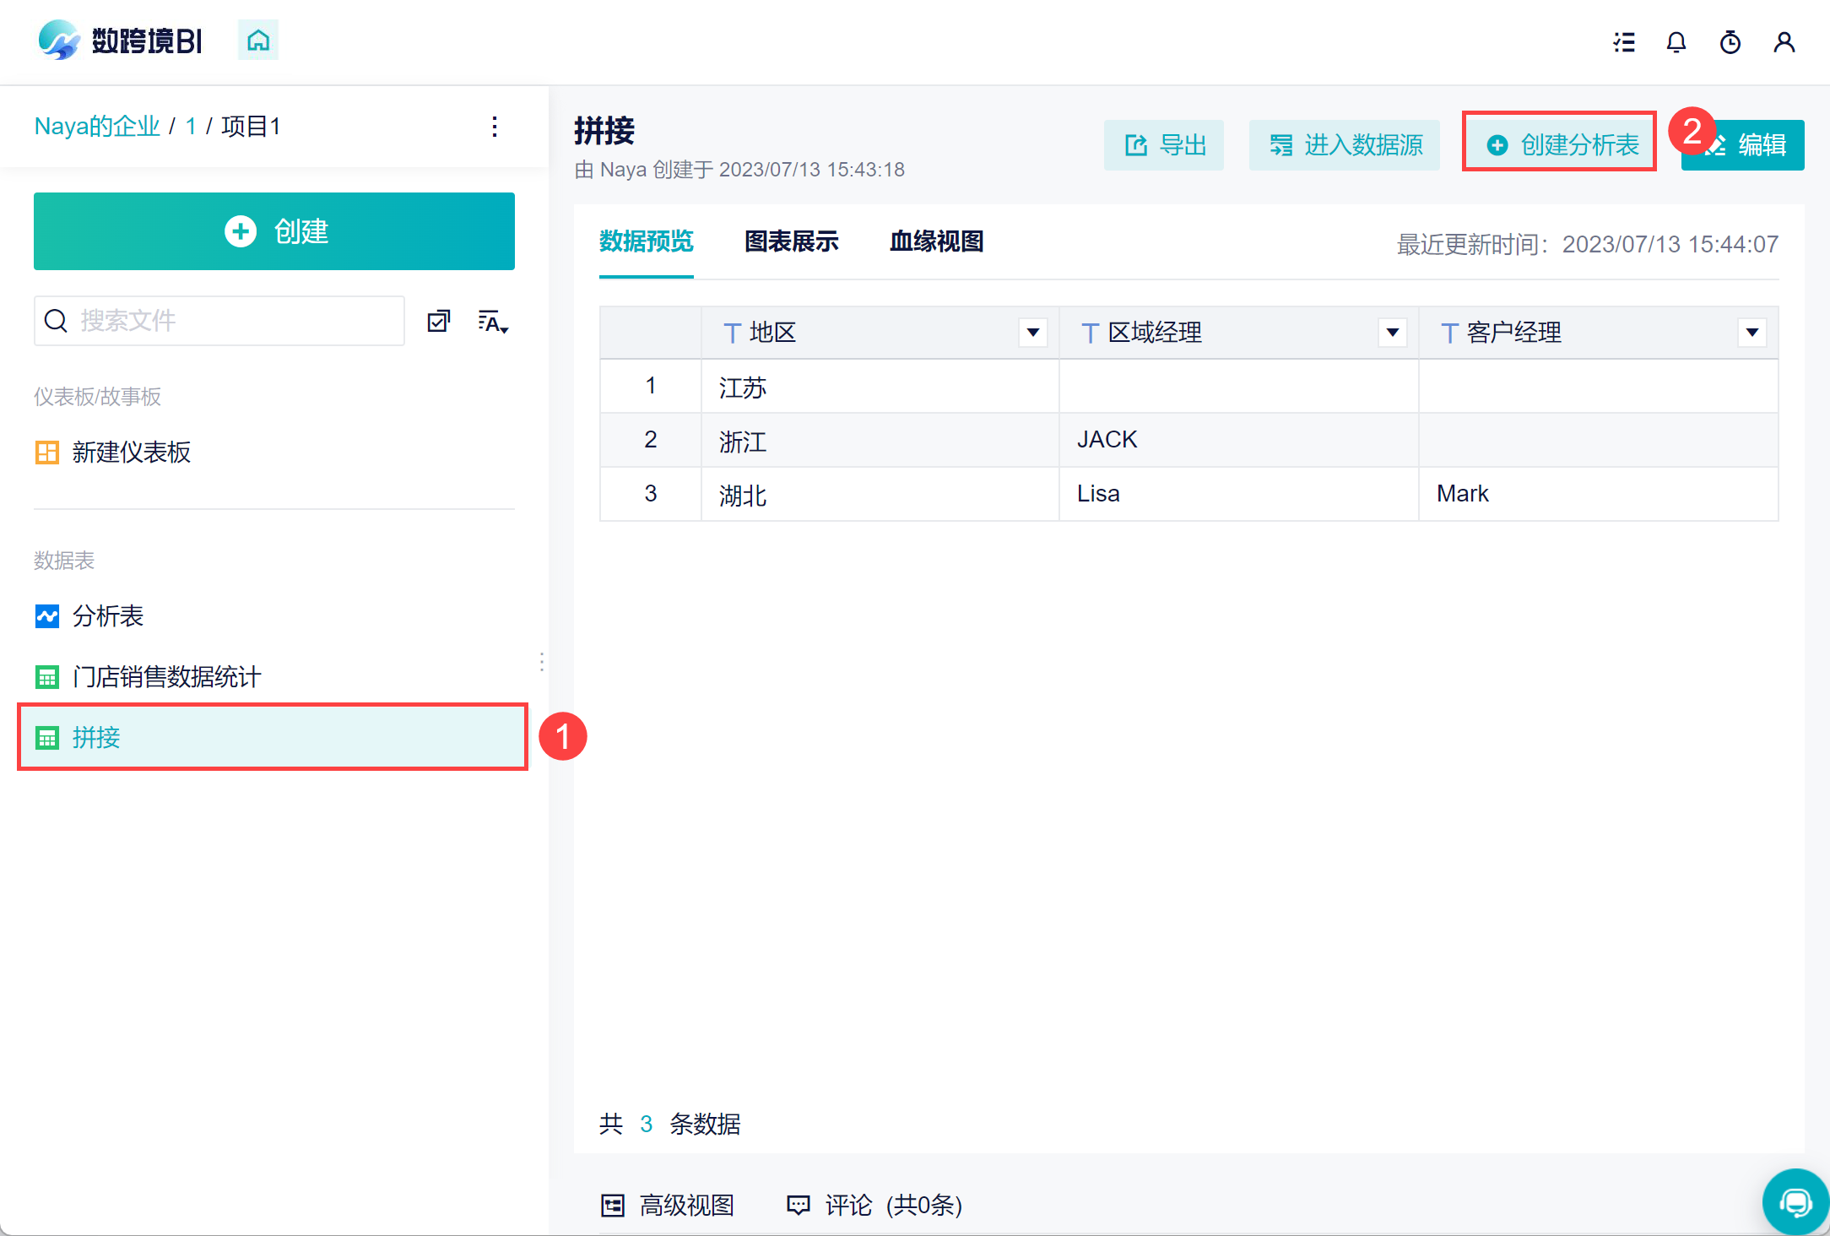
Task: Click the Naya的企业 breadcrumb link
Action: (x=97, y=127)
